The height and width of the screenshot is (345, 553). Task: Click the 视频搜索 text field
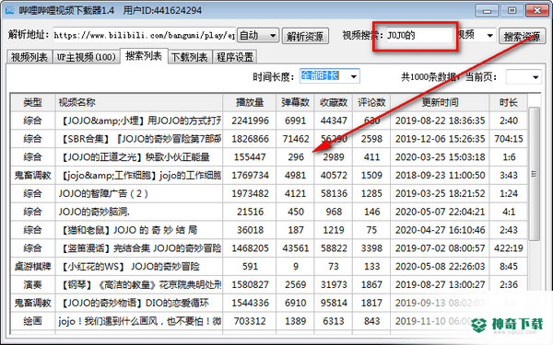tap(419, 35)
